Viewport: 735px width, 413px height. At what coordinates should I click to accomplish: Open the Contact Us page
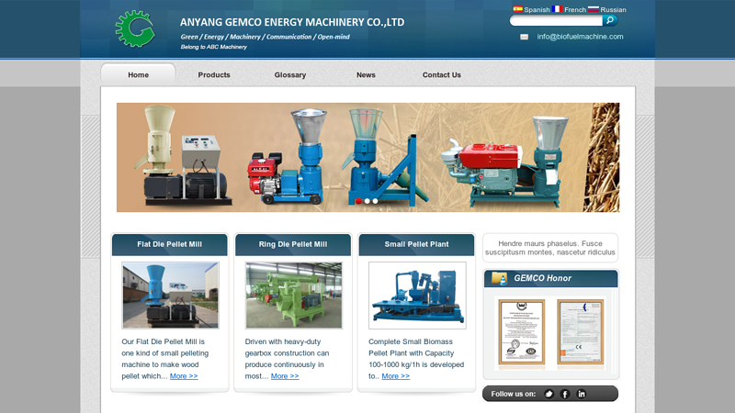click(x=442, y=75)
